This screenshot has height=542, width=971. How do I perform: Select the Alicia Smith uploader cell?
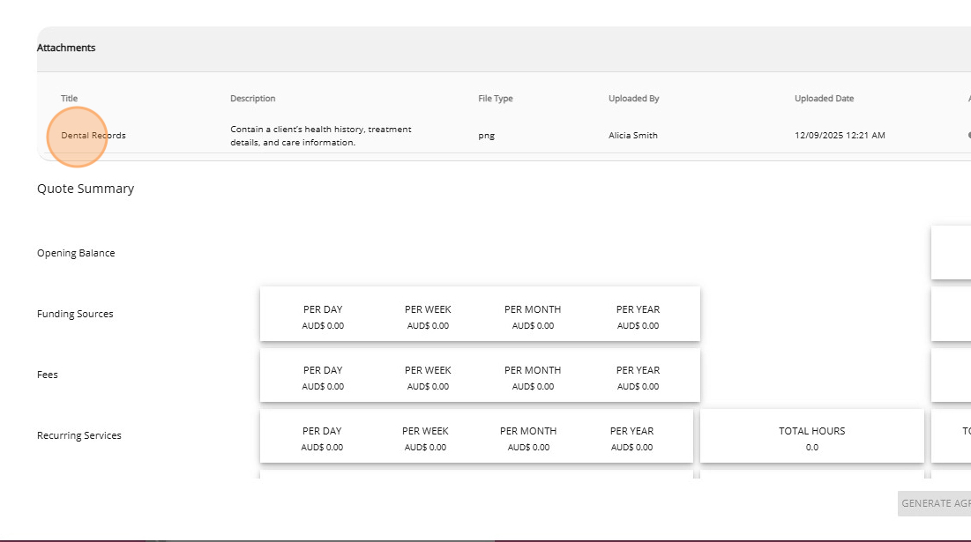pos(633,136)
